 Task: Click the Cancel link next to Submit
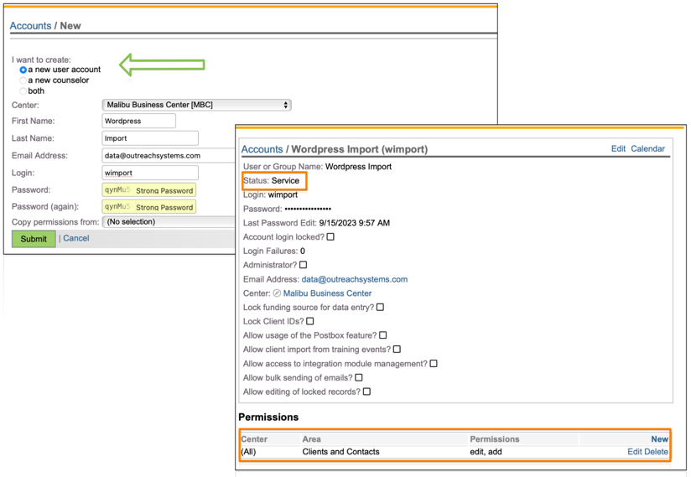[x=75, y=238]
